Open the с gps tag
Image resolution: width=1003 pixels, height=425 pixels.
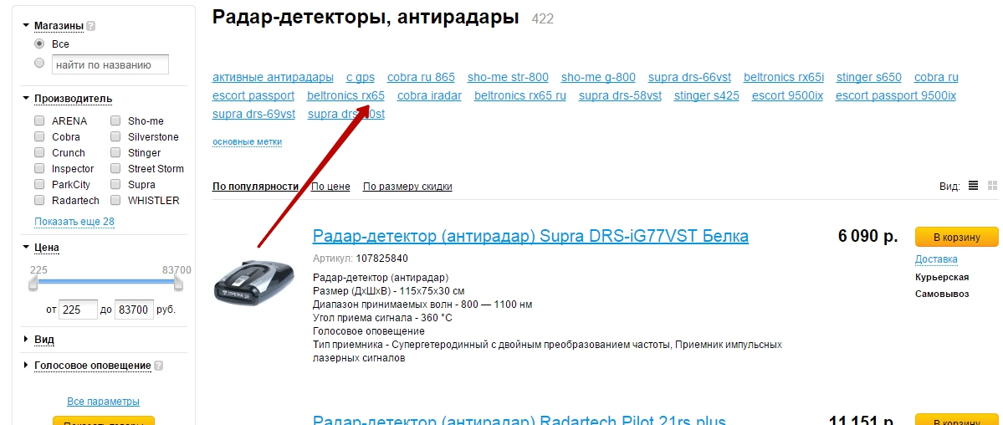tap(361, 78)
